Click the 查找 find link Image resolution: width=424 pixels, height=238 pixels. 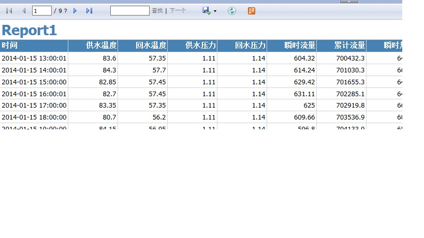coord(157,11)
